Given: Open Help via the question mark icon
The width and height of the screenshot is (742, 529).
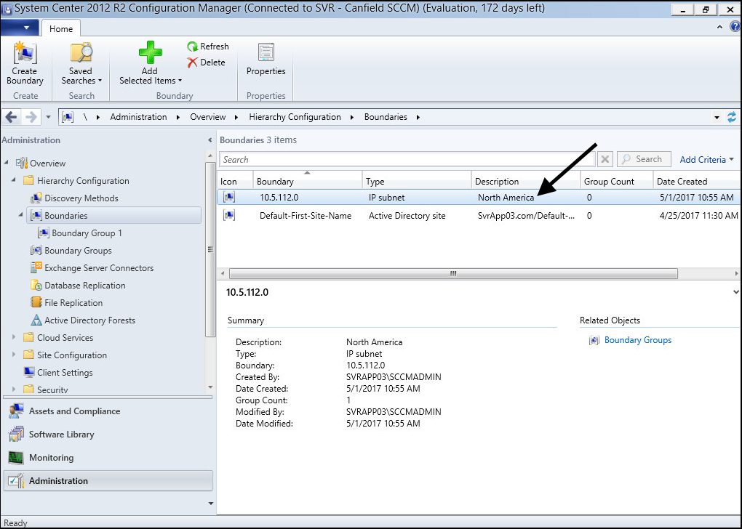Looking at the screenshot, I should coord(735,27).
